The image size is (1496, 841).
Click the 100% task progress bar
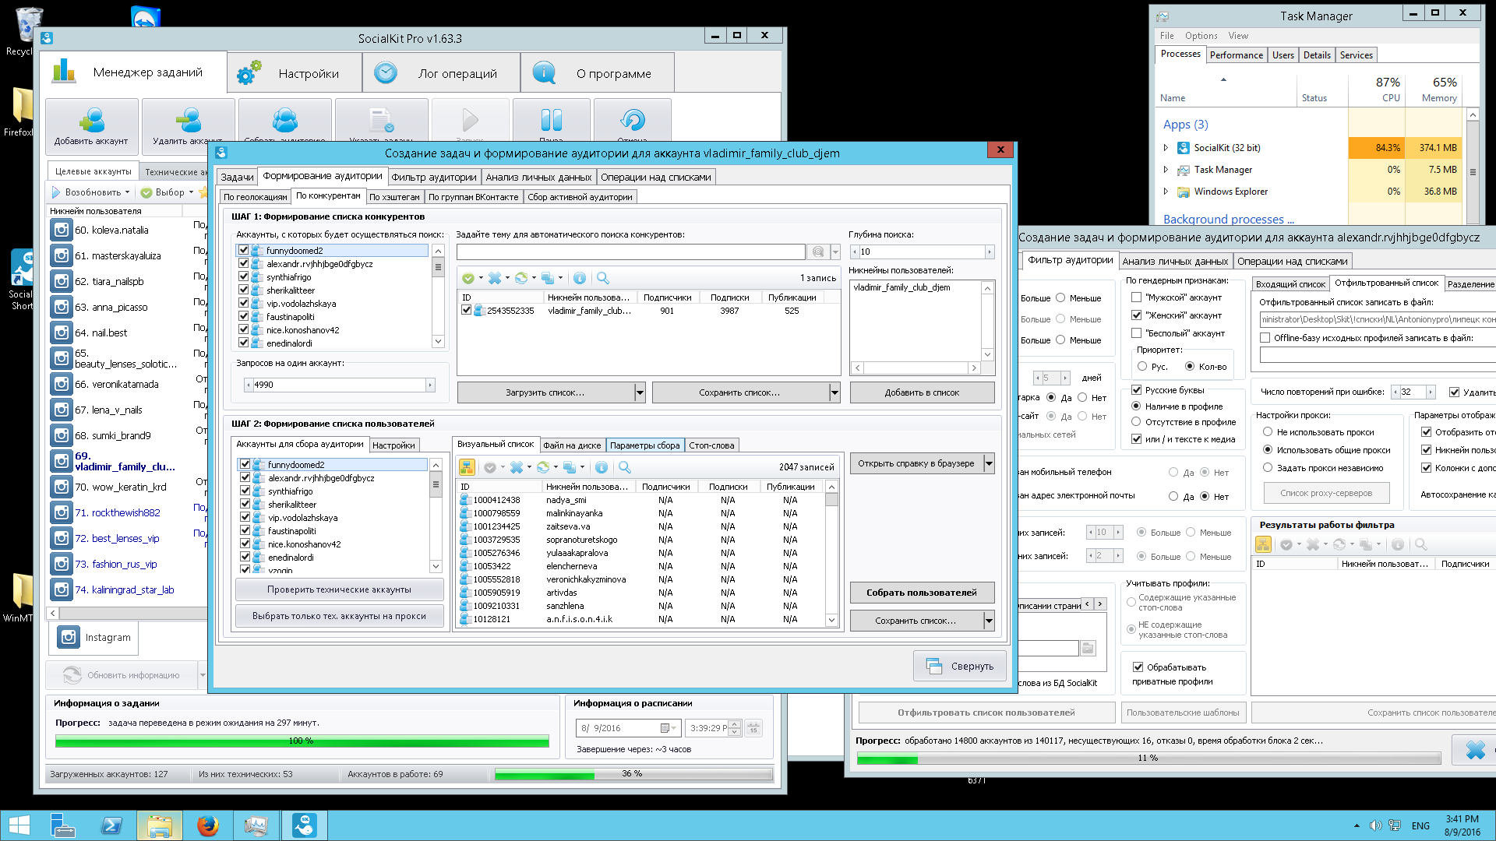302,741
